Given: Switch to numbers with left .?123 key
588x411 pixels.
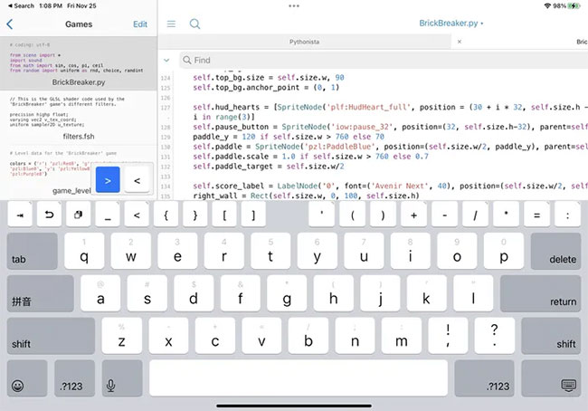Looking at the screenshot, I should (x=74, y=378).
